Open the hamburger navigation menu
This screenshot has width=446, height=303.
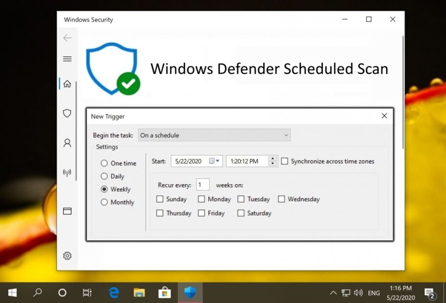[x=67, y=59]
